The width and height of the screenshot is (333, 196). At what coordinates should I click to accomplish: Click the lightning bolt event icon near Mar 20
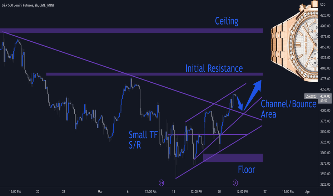coord(235,183)
